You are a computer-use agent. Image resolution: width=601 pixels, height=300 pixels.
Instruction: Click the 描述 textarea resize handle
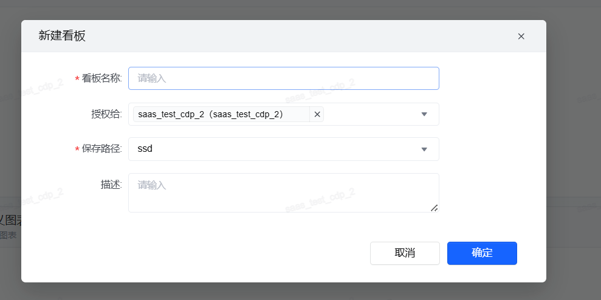click(x=434, y=208)
